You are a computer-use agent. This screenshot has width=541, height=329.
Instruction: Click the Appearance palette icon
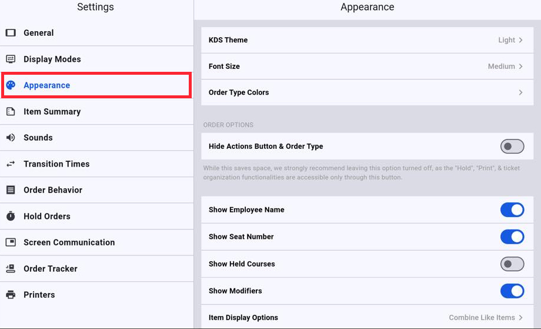tap(11, 85)
